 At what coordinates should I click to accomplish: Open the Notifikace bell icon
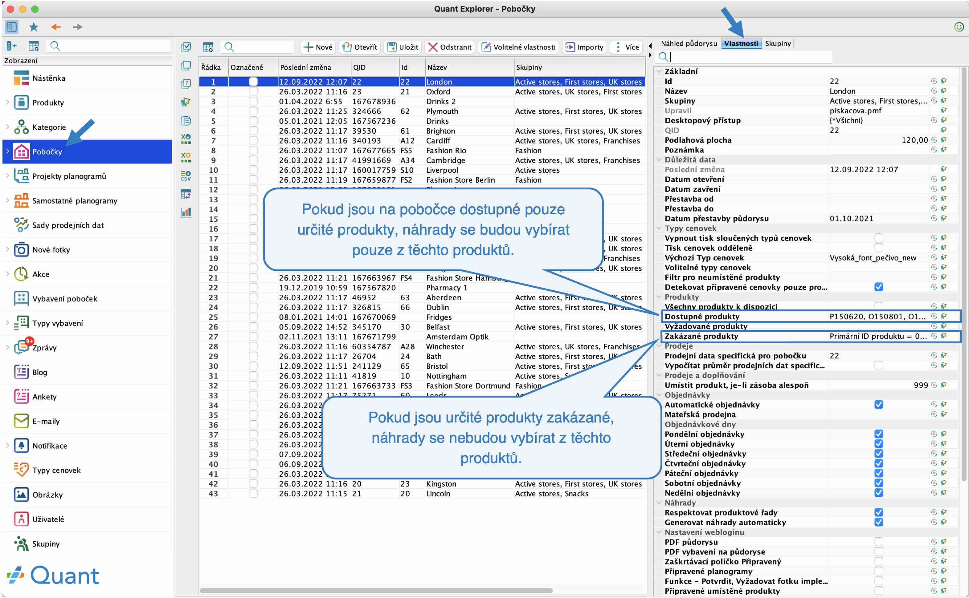click(21, 446)
